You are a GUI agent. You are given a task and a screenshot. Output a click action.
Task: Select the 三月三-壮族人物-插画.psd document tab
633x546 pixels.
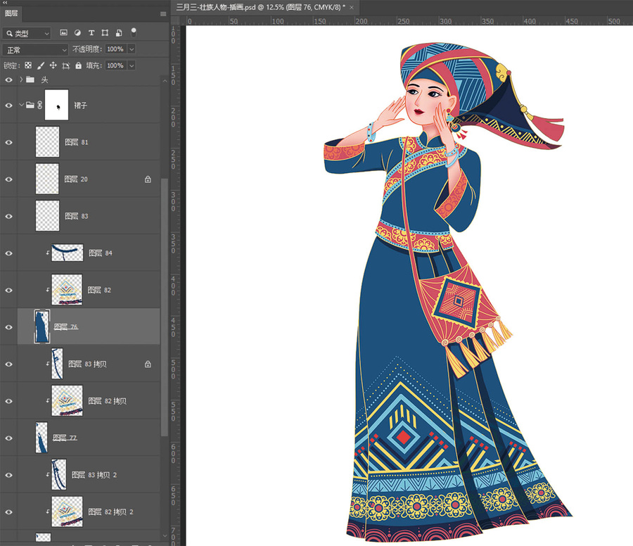[260, 7]
